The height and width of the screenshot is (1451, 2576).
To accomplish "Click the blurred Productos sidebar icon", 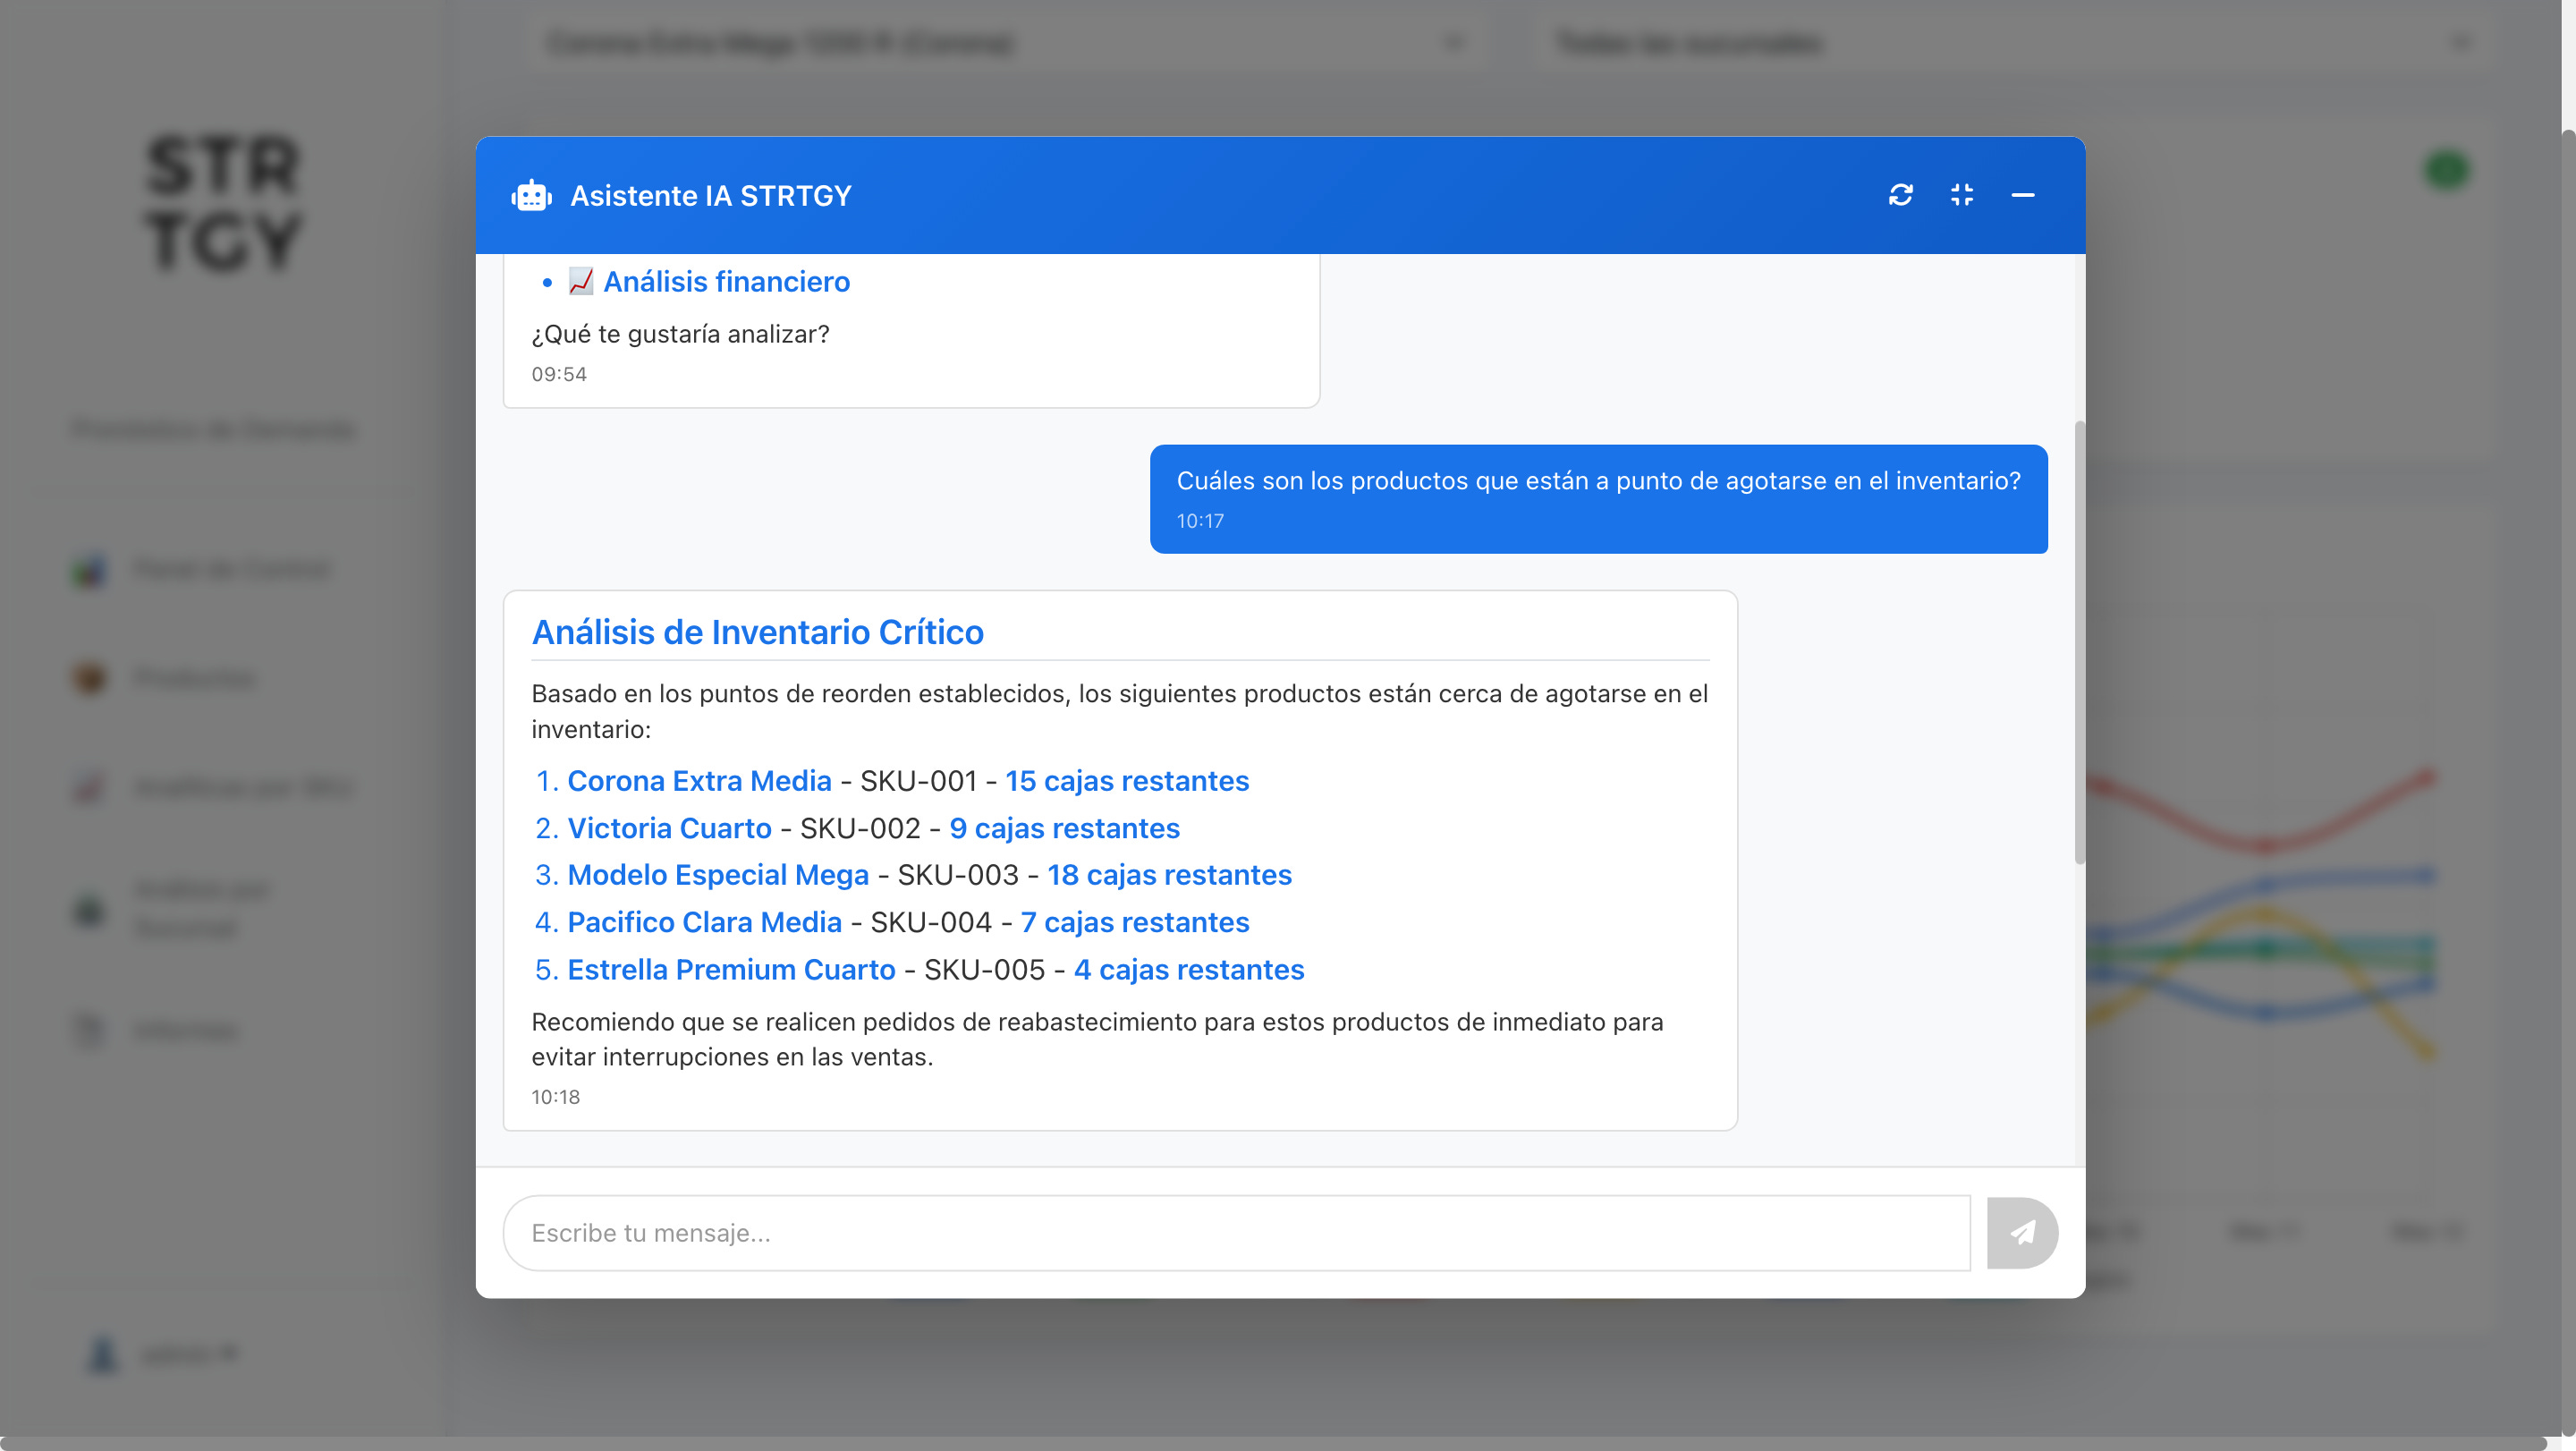I will [x=90, y=679].
